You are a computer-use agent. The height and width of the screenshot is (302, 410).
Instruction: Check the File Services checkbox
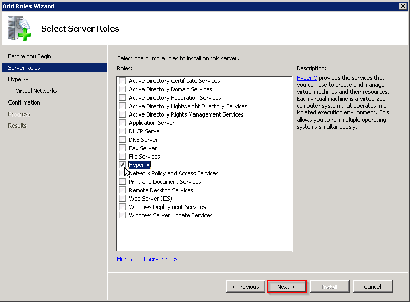pos(122,156)
